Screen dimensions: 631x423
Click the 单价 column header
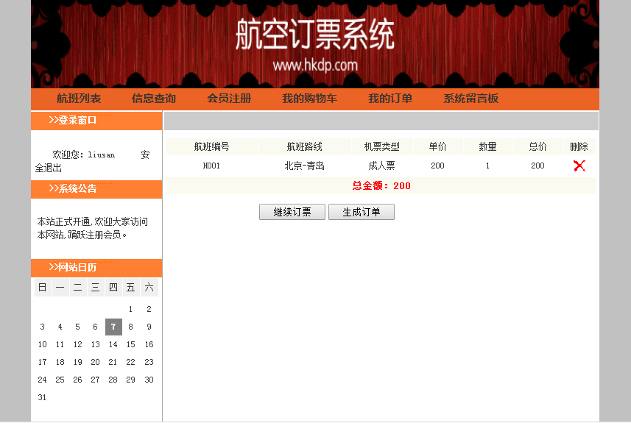[438, 147]
